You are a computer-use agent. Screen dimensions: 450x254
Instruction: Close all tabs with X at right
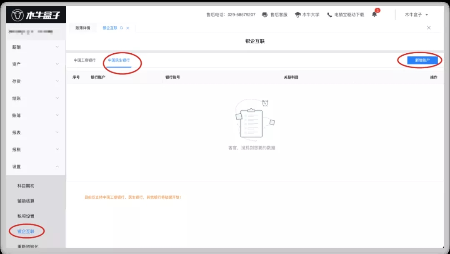pyautogui.click(x=429, y=27)
